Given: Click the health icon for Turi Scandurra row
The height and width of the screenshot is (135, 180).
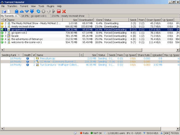Looking at the screenshot, I should tap(28, 65).
